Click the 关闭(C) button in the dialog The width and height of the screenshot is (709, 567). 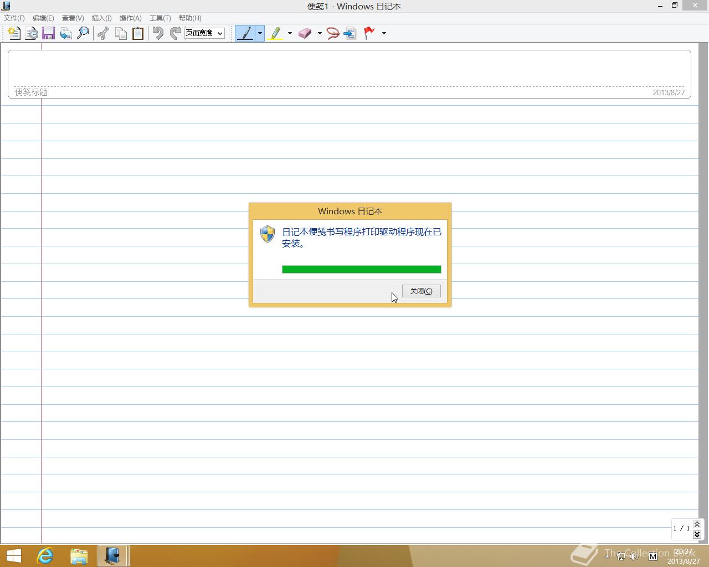[422, 291]
